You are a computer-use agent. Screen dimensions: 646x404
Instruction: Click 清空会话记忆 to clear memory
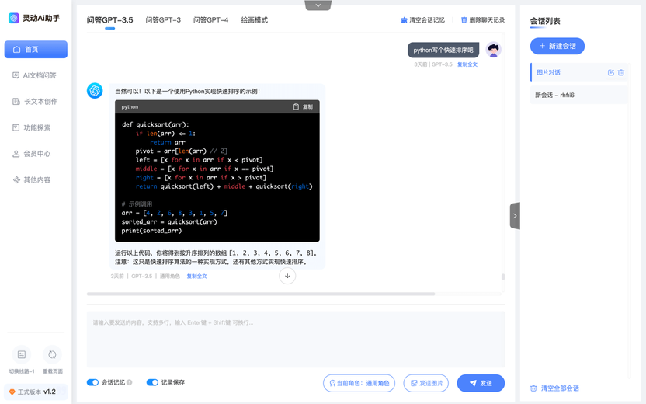pyautogui.click(x=422, y=19)
